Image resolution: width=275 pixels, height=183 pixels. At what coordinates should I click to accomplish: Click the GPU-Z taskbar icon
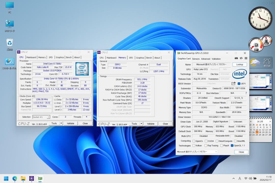pyautogui.click(x=40, y=178)
